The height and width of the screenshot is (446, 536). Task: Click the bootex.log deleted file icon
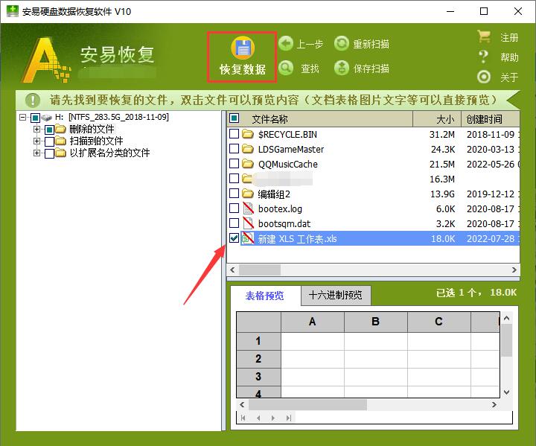pos(248,208)
